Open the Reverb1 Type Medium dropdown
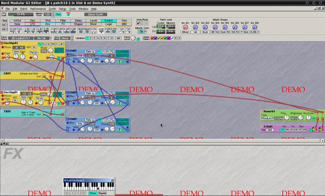This screenshot has height=196, width=325. [x=267, y=118]
